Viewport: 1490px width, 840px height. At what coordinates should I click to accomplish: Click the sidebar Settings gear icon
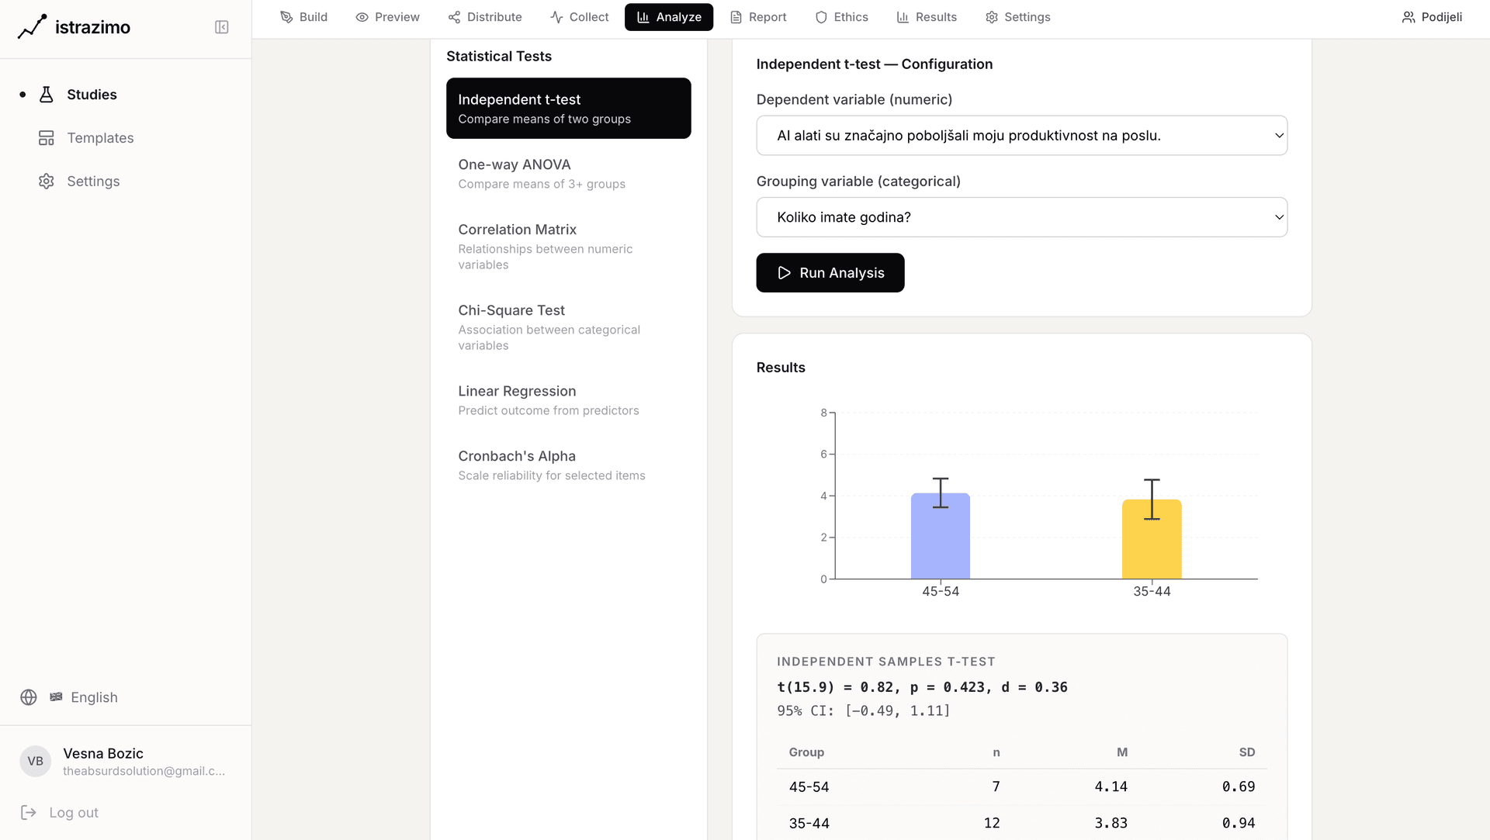[x=47, y=181]
